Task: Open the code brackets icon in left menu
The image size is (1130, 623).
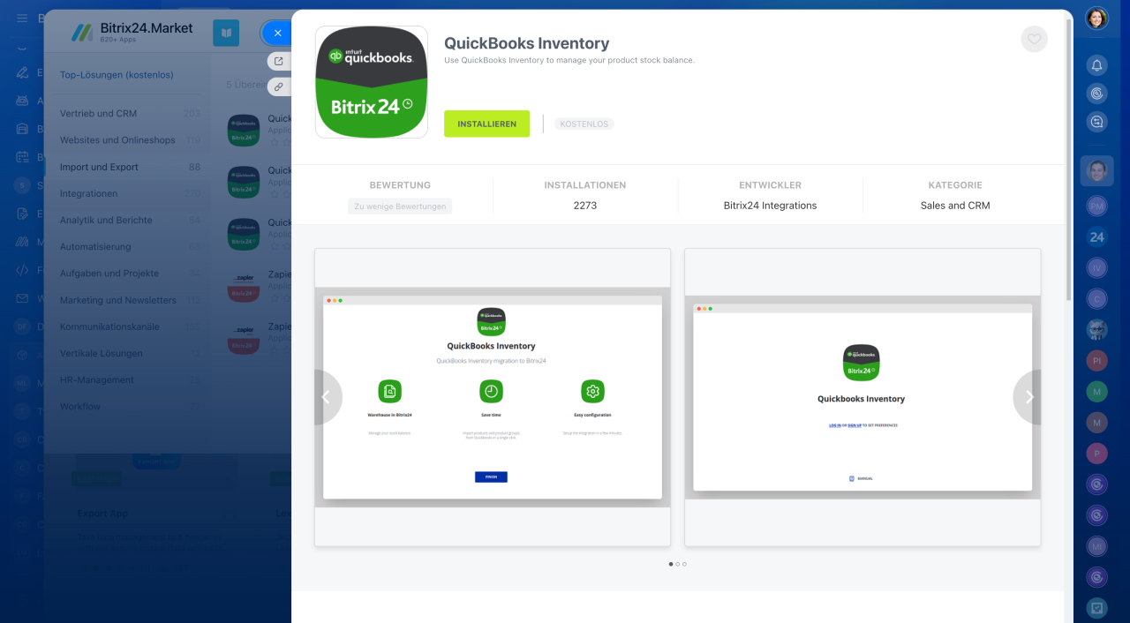Action: [x=22, y=270]
